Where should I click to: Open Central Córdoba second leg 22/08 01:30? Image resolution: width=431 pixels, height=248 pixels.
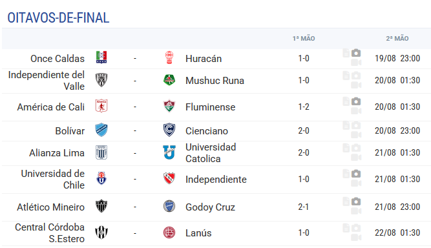click(x=397, y=232)
